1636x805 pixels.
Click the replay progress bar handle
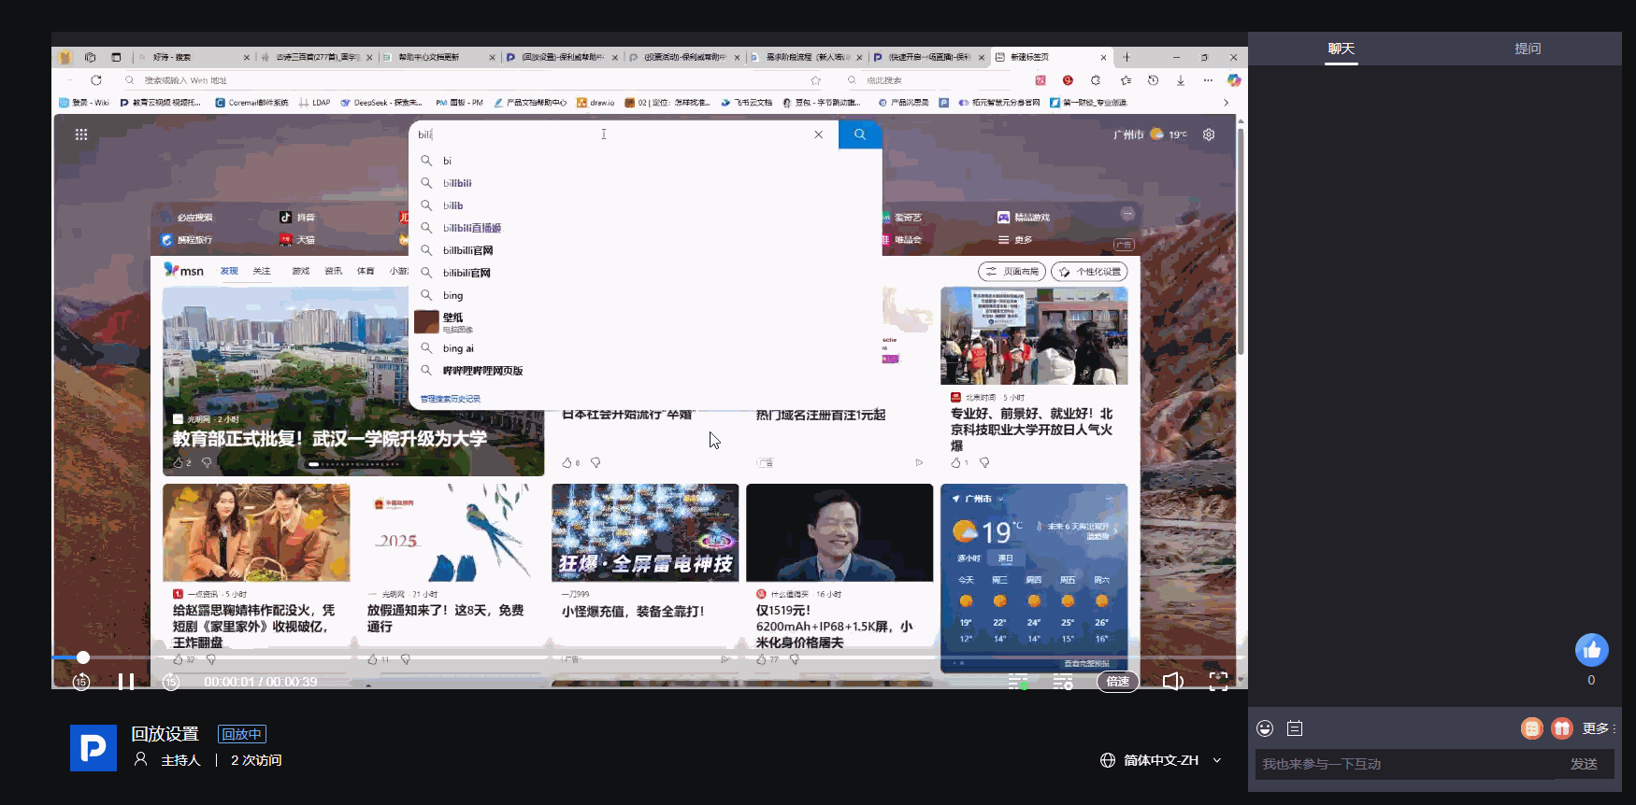click(83, 657)
